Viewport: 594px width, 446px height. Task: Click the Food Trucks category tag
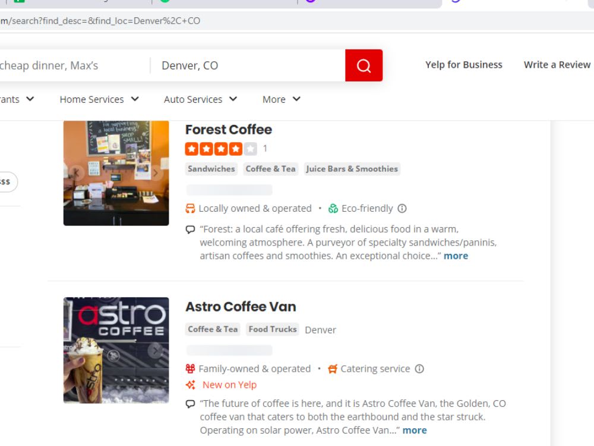tap(273, 329)
